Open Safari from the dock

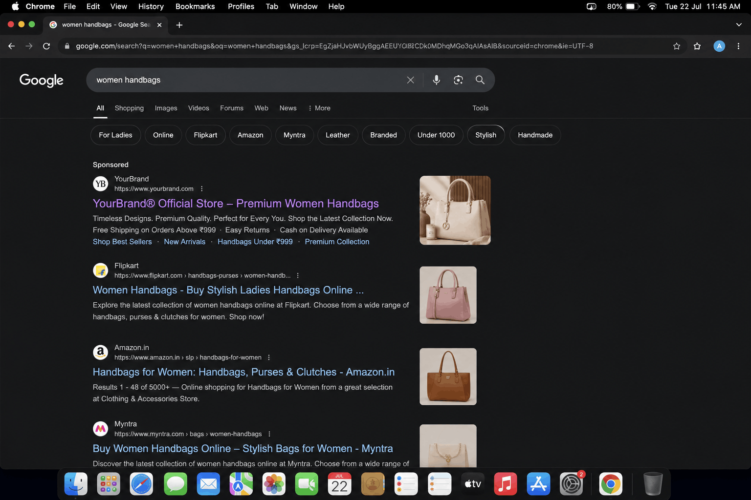tap(142, 484)
